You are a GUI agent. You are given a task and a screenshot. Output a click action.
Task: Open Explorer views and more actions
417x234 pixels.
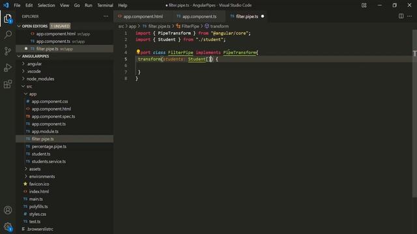(106, 16)
